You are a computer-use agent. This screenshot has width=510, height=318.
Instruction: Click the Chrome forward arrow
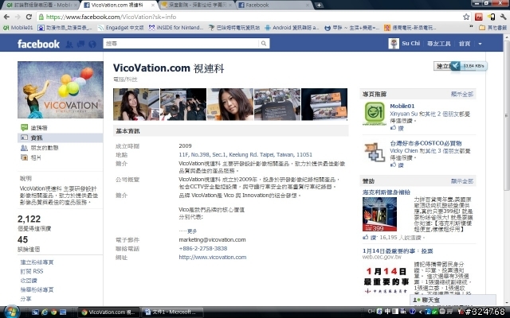pyautogui.click(x=18, y=17)
